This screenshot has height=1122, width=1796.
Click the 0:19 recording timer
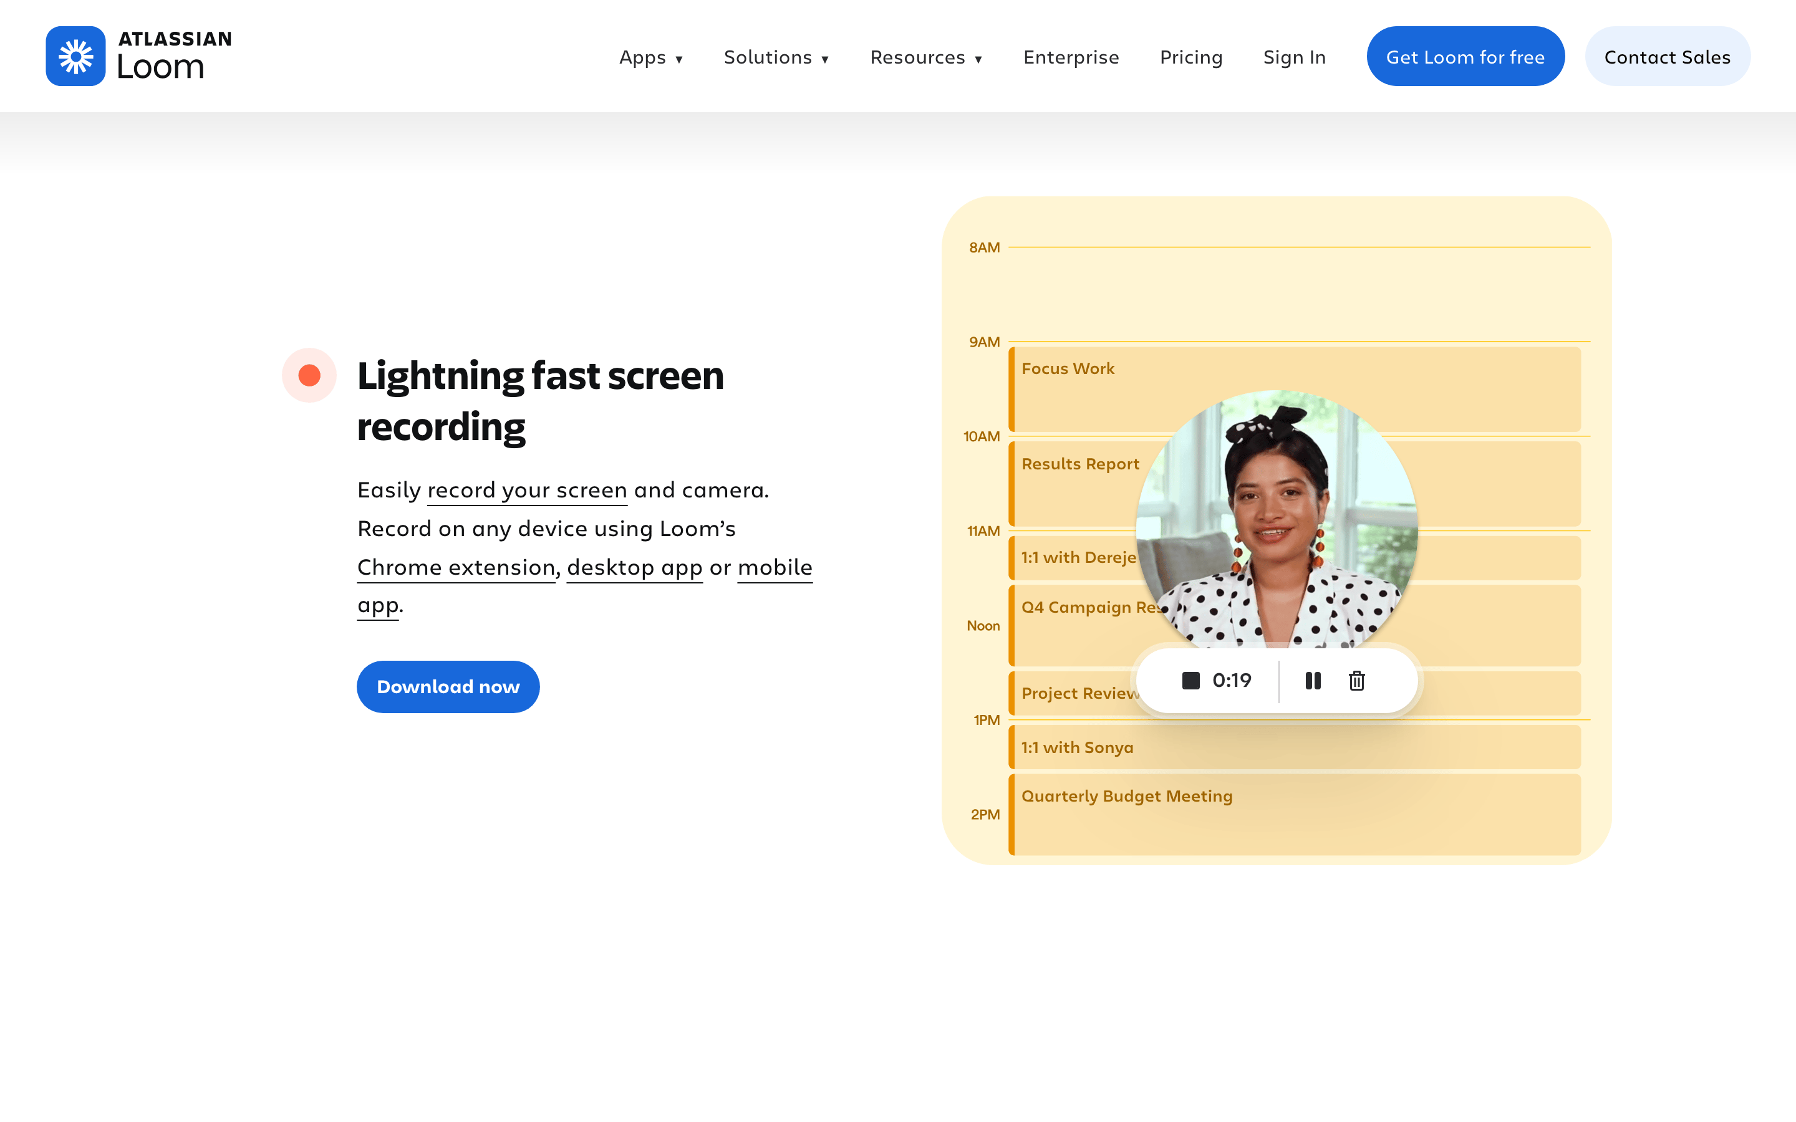point(1231,681)
